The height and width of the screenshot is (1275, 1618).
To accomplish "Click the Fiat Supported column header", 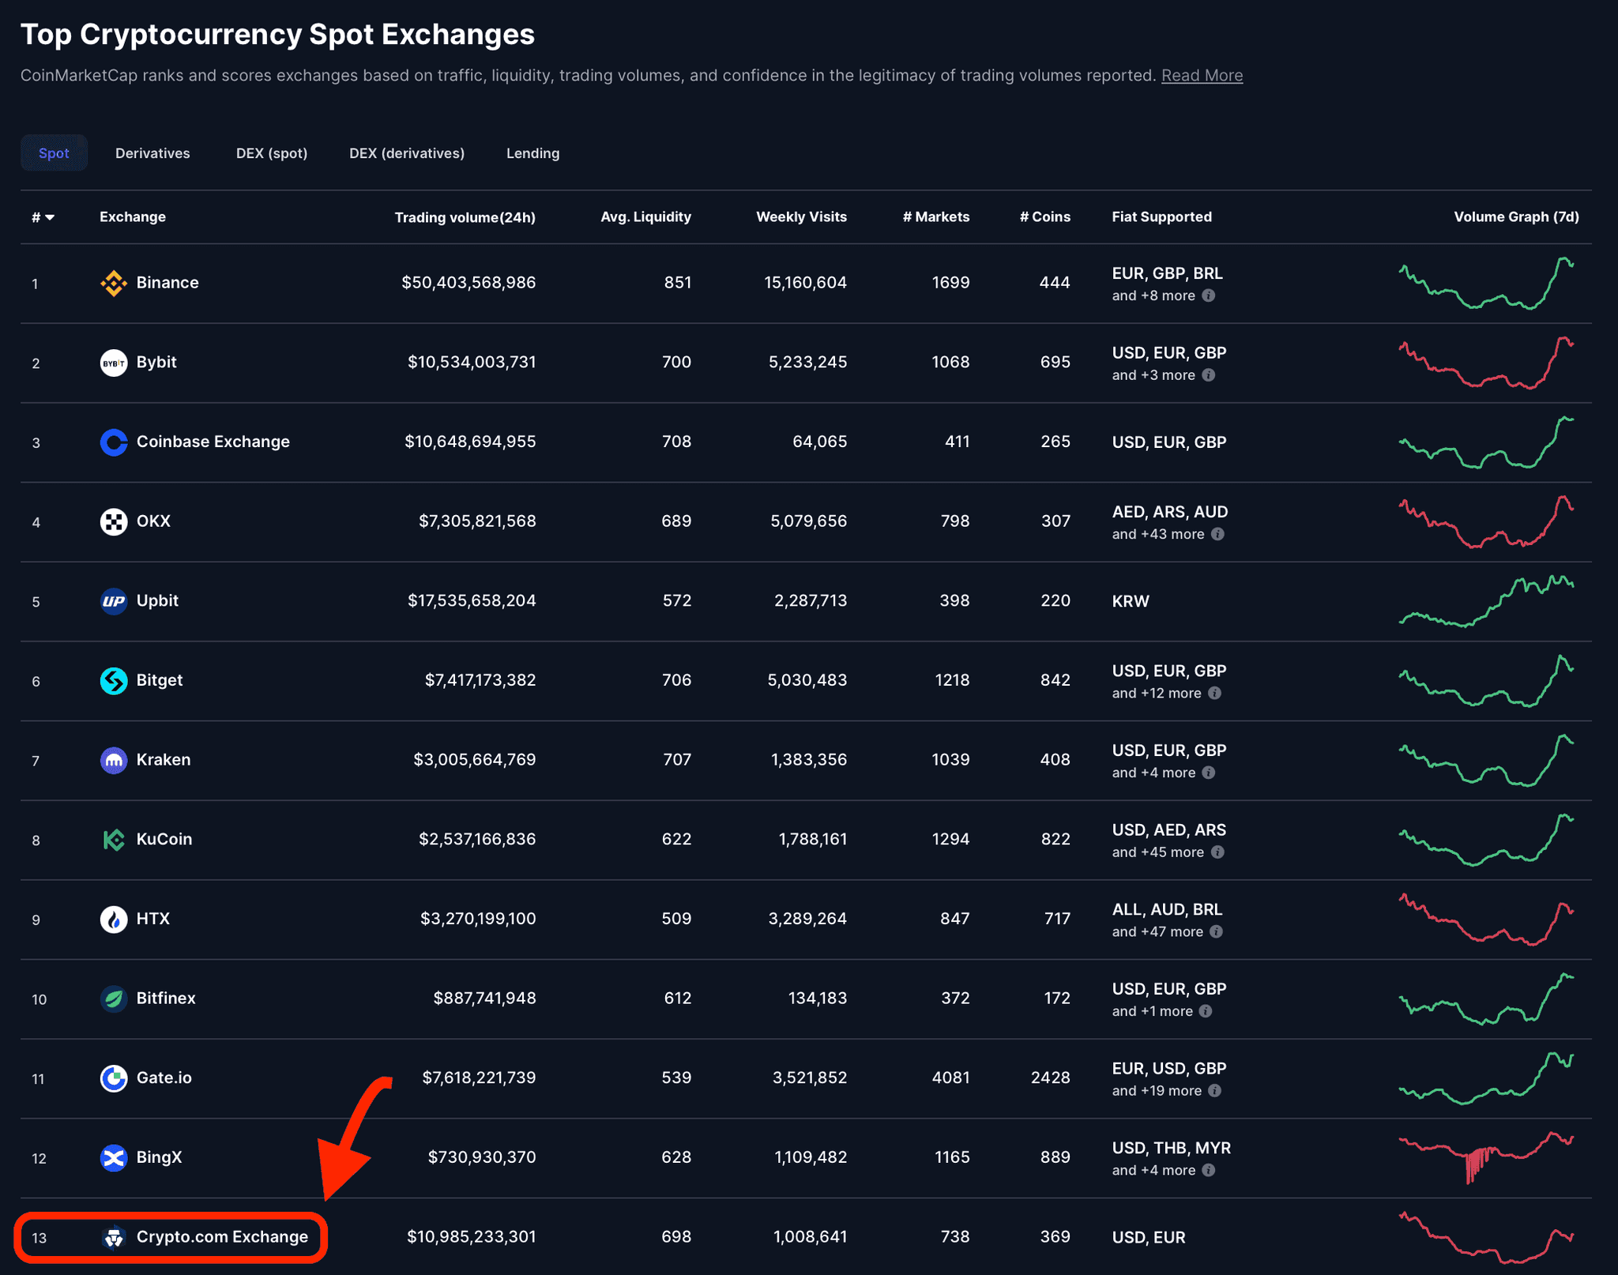I will pyautogui.click(x=1161, y=216).
